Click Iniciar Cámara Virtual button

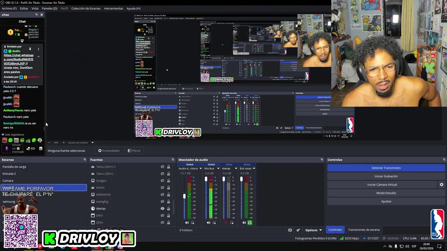[x=382, y=185]
